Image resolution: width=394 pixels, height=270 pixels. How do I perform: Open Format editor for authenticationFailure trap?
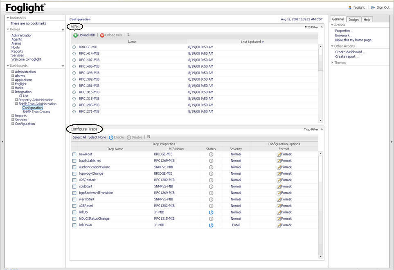tap(284, 167)
